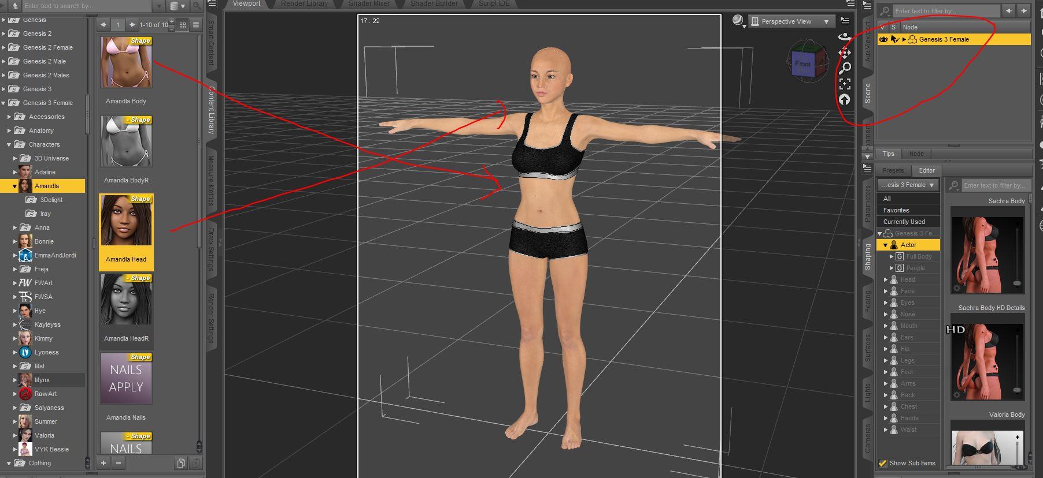The image size is (1043, 478).
Task: Switch to the Shader Mixer tab
Action: click(x=369, y=3)
